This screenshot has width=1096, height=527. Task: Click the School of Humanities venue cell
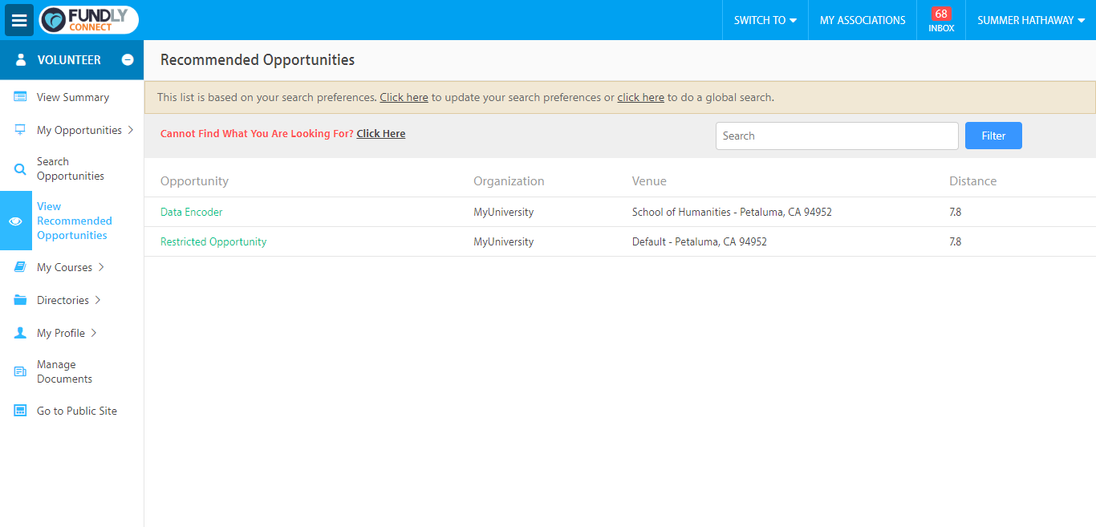pyautogui.click(x=732, y=213)
